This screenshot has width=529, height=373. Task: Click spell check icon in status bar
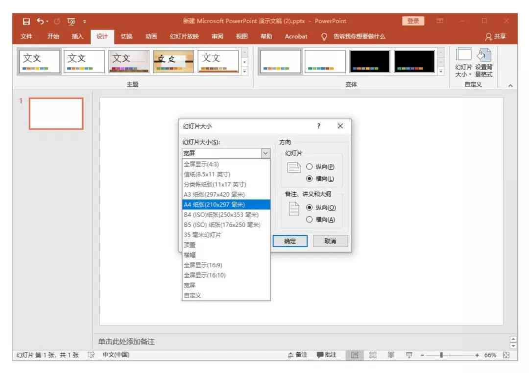91,355
